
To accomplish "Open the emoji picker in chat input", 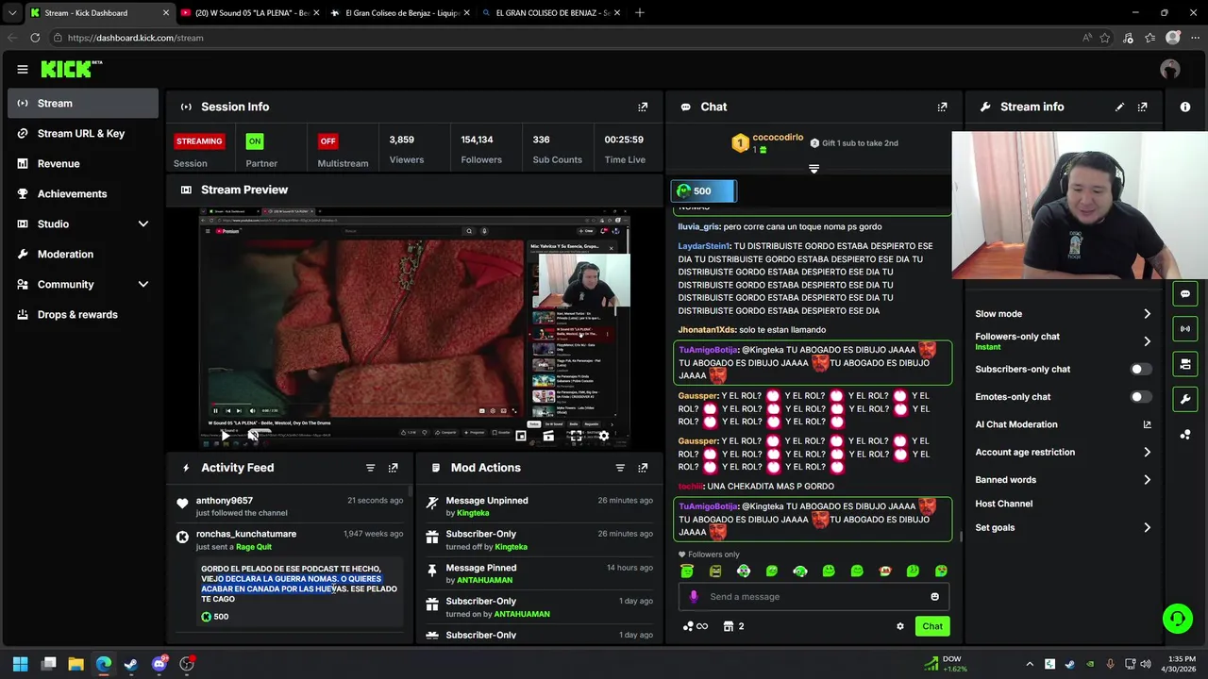I will tap(934, 596).
